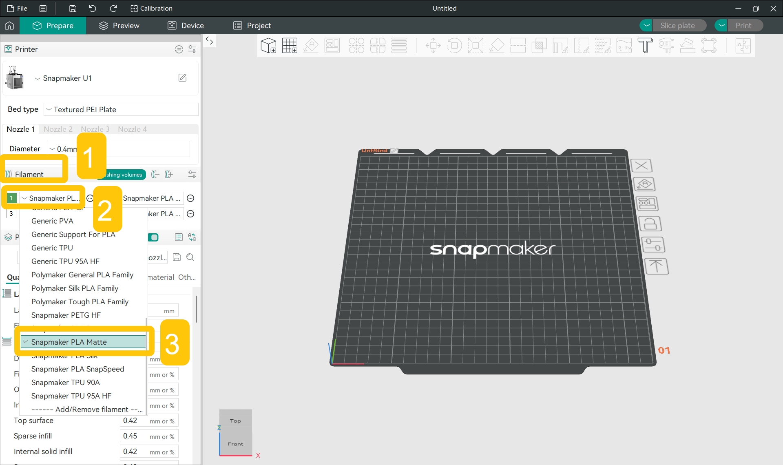Click the Top face of the view cube
Image resolution: width=783 pixels, height=465 pixels.
pyautogui.click(x=235, y=421)
